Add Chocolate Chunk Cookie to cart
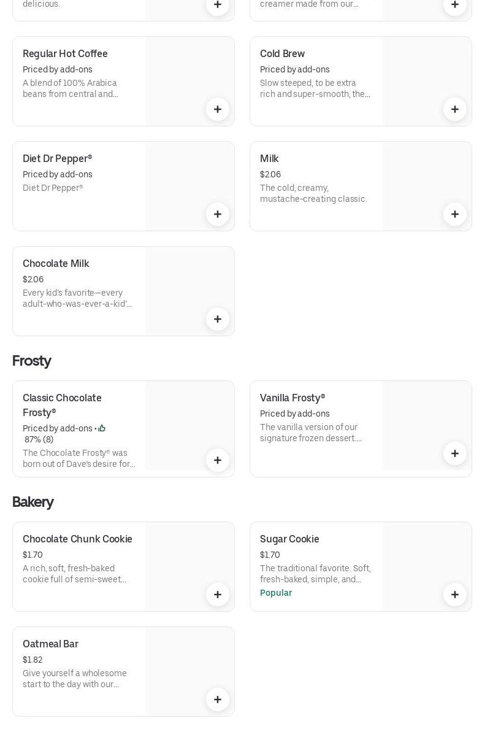Viewport: 493px width, 732px height. tap(218, 595)
